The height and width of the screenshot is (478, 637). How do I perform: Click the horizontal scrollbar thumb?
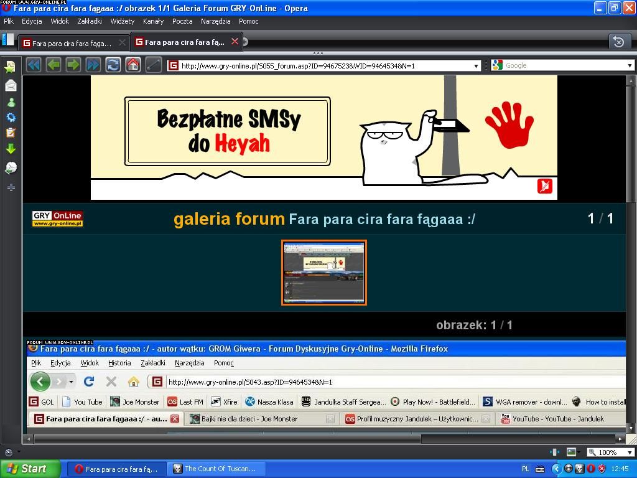click(x=227, y=439)
